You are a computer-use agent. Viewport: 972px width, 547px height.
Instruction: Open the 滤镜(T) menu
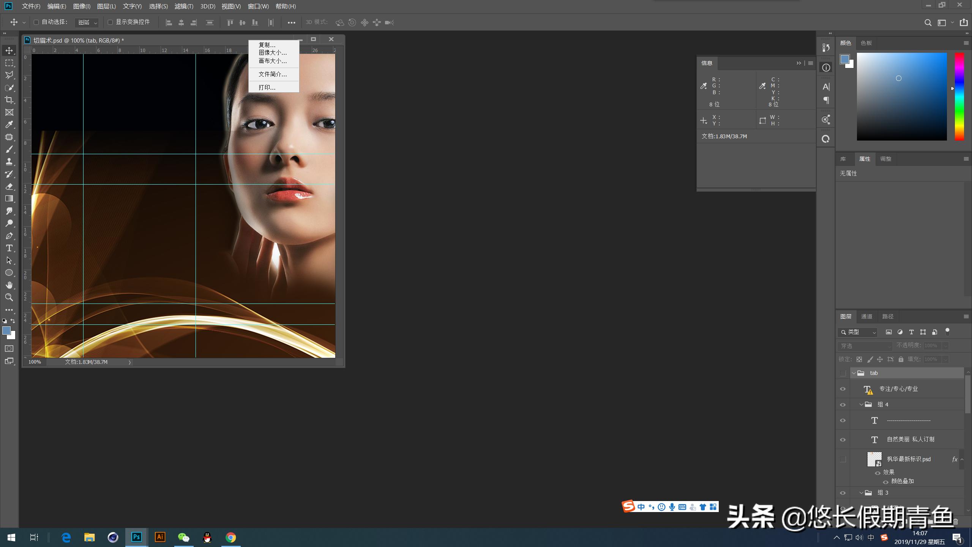pyautogui.click(x=184, y=6)
